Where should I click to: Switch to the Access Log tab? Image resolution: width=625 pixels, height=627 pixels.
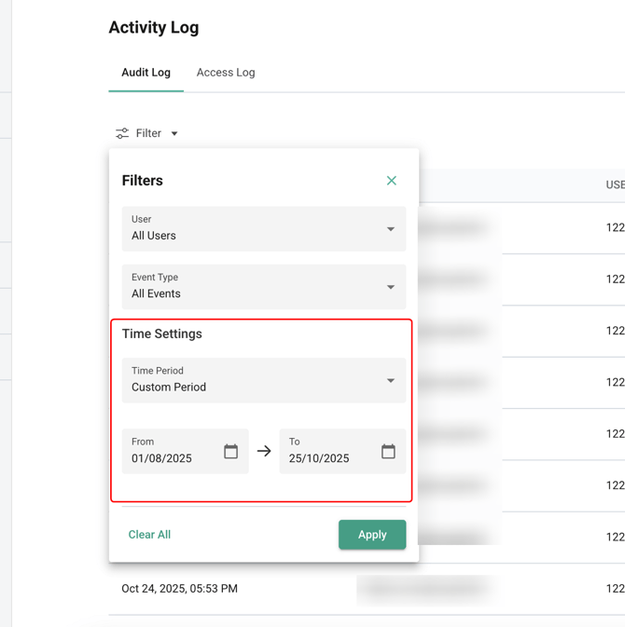pyautogui.click(x=225, y=73)
